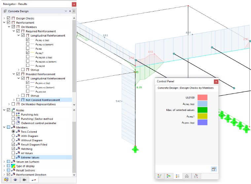This screenshot has height=184, width=251.
Task: Click the Reinforcement Direction icon
Action: [x=13, y=174]
